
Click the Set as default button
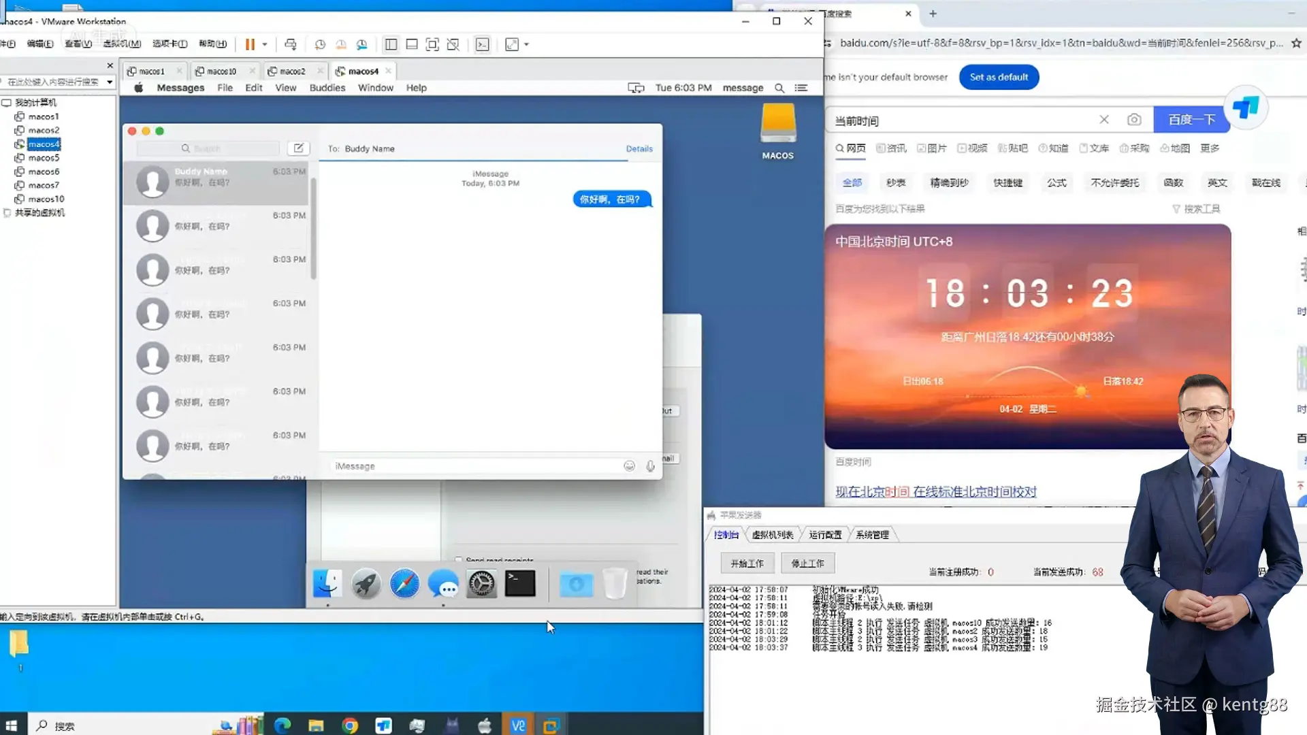coord(999,77)
